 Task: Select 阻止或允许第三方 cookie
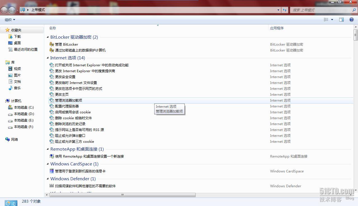pyautogui.click(x=74, y=141)
